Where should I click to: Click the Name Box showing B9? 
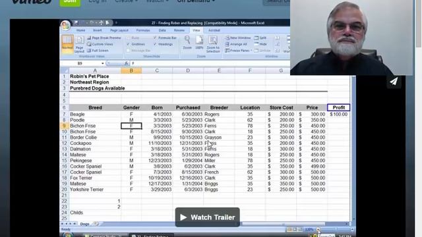80,63
